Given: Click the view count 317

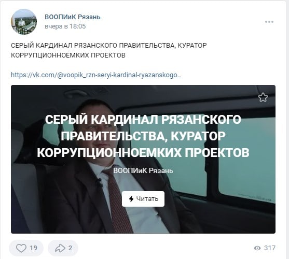Looking at the screenshot, I should pyautogui.click(x=270, y=248).
